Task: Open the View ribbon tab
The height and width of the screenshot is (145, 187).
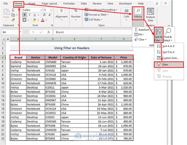Action: pos(110,4)
